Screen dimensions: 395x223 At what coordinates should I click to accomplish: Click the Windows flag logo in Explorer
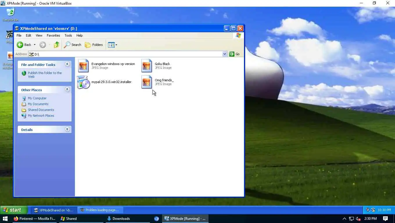[238, 35]
